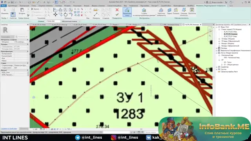The height and width of the screenshot is (141, 251).
Task: Open the Create from Import tool
Action: (144, 12)
